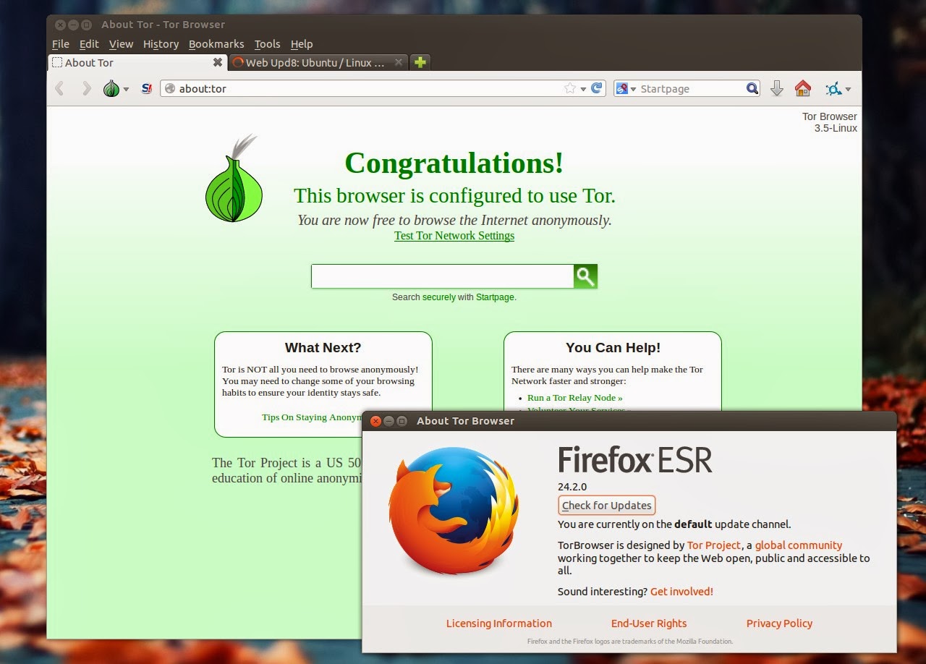Open the Startpage link under search box
This screenshot has height=664, width=926.
496,297
